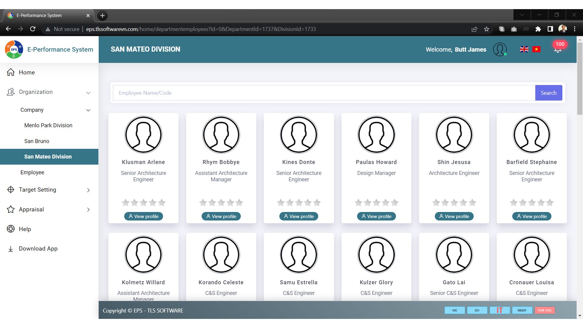This screenshot has width=583, height=328.
Task: Click the Help lifebuoy icon
Action: 11,229
